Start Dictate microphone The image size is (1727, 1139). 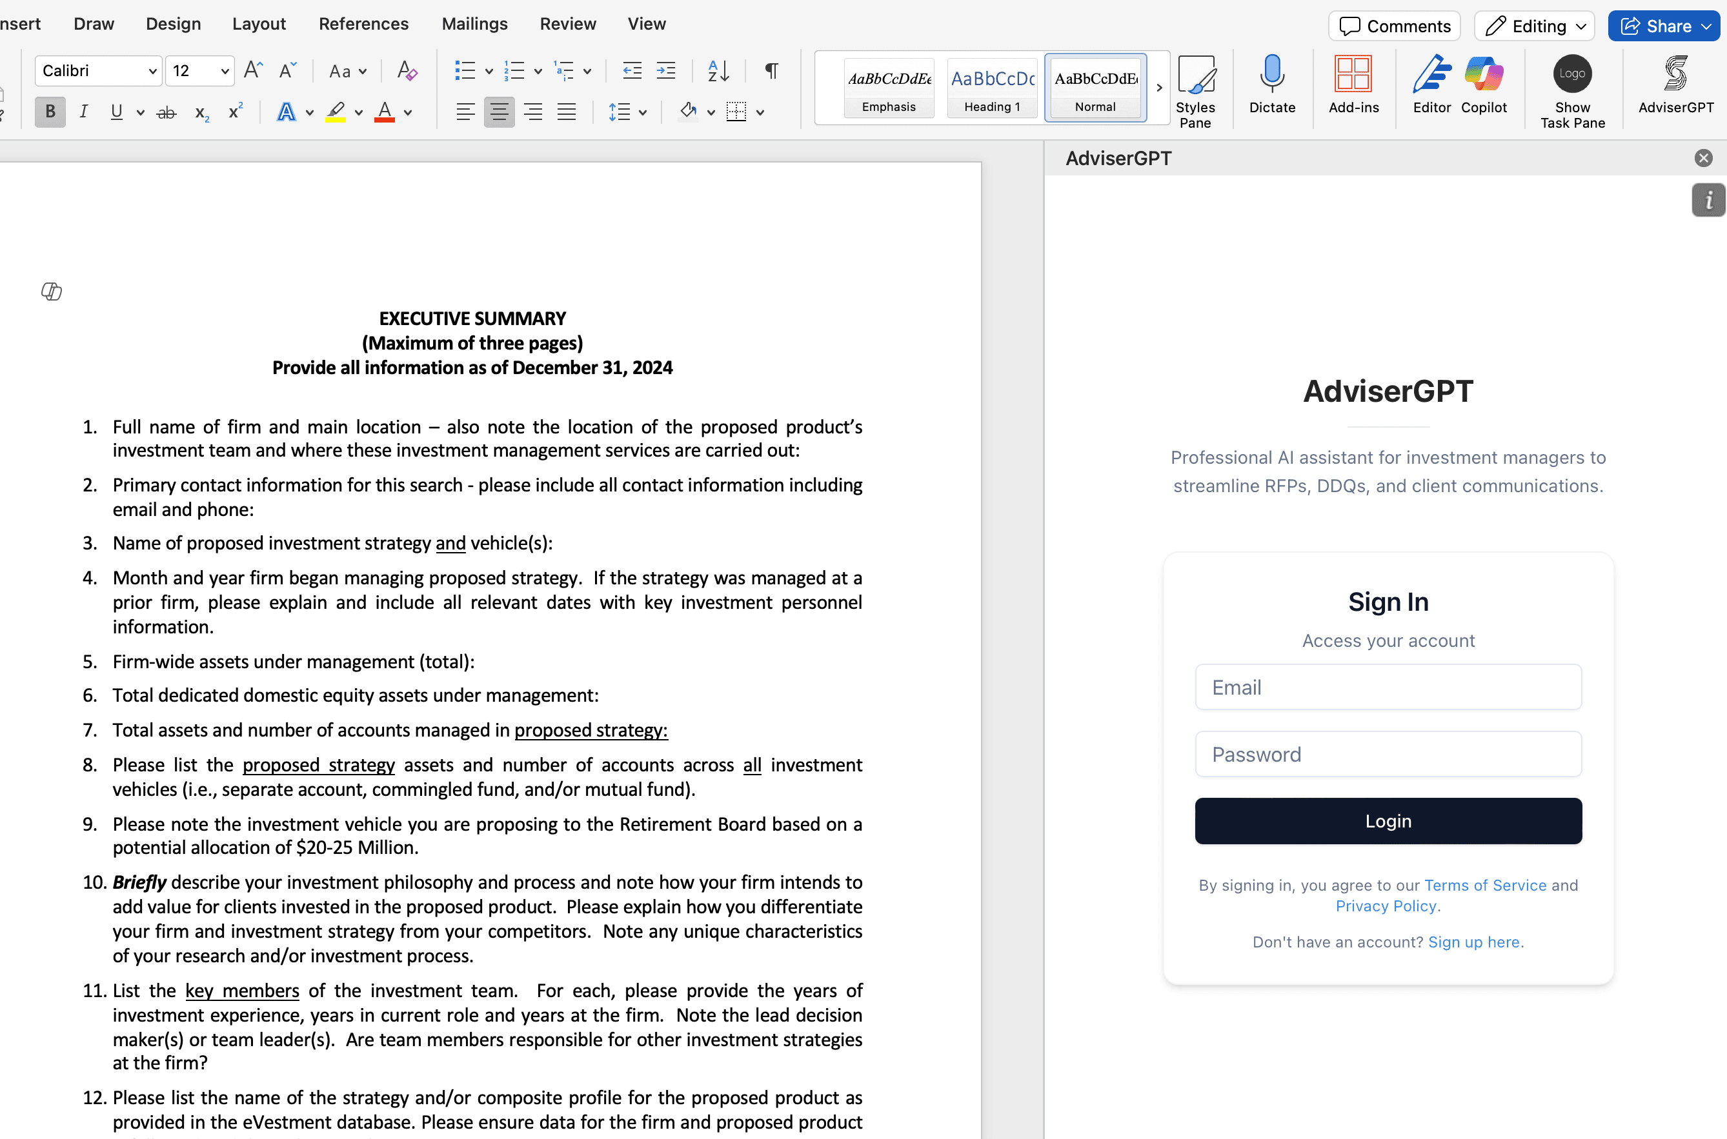[1272, 84]
